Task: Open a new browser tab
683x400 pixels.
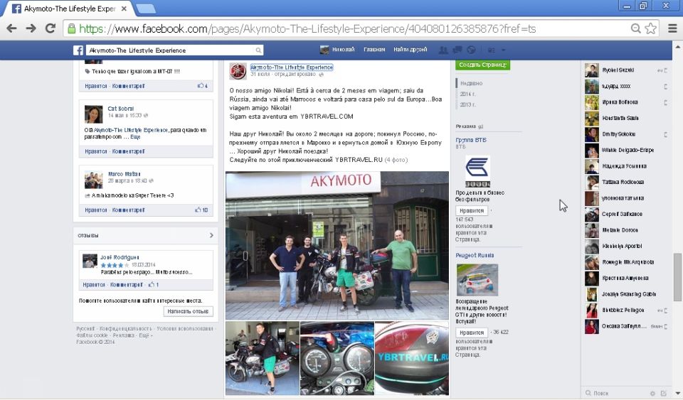Action: tap(145, 9)
